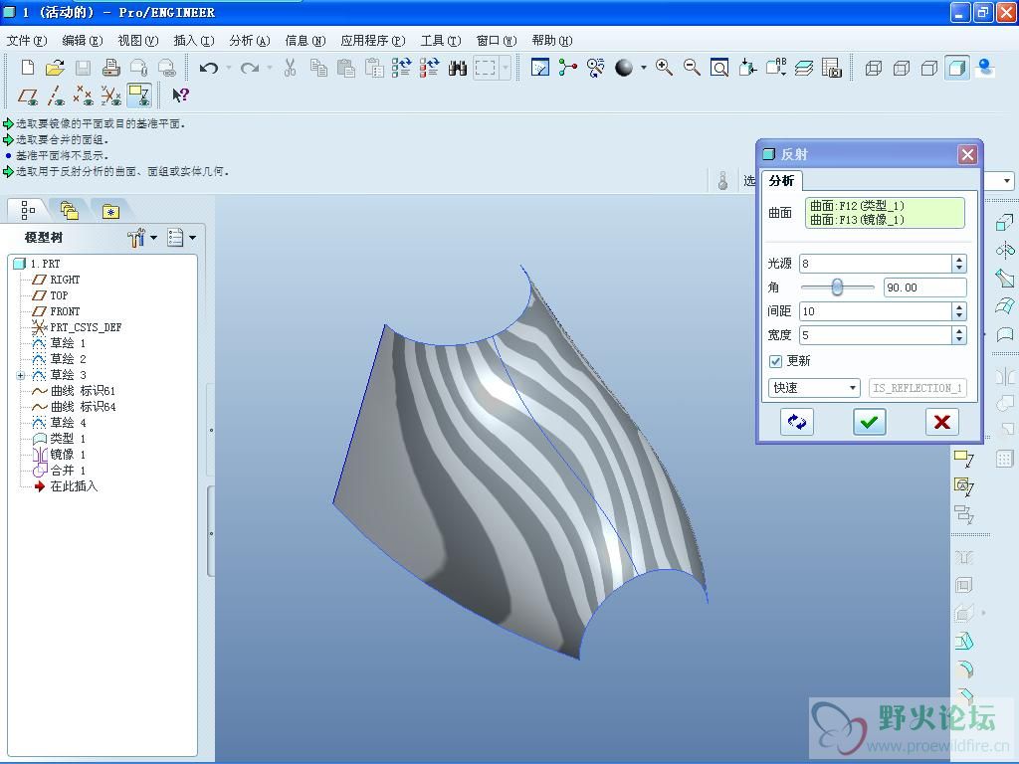Viewport: 1019px width, 764px height.
Task: Select 曲线 标识61 in model tree
Action: pos(83,391)
